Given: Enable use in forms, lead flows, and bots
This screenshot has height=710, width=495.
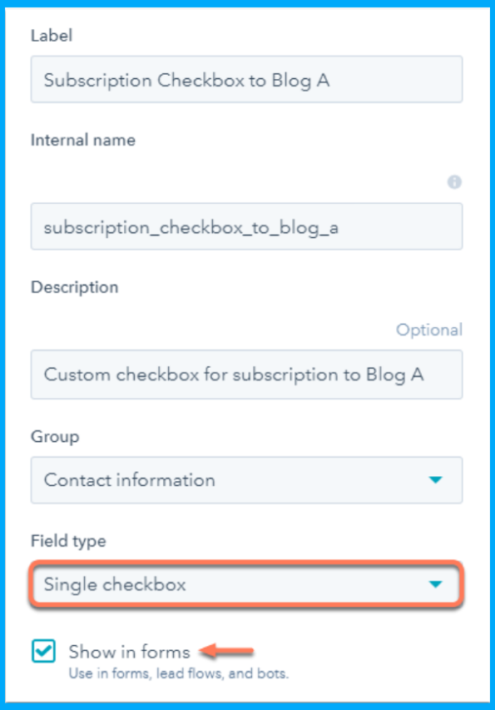Looking at the screenshot, I should click(x=42, y=653).
